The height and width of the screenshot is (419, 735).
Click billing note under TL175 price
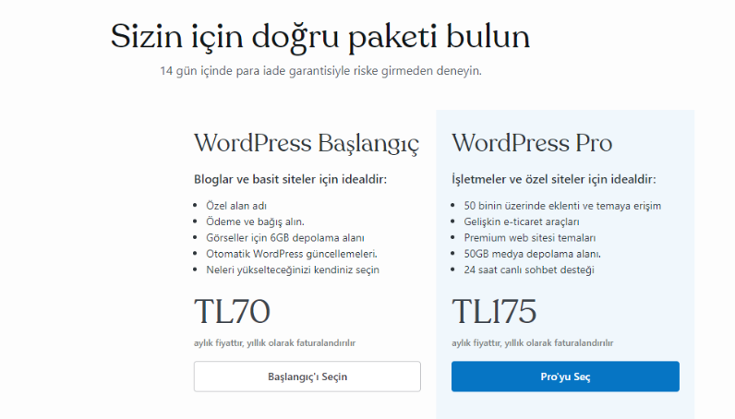pyautogui.click(x=533, y=342)
